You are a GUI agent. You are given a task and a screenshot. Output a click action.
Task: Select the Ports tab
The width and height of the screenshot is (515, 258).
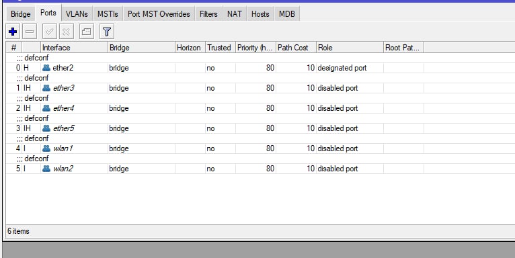point(48,13)
